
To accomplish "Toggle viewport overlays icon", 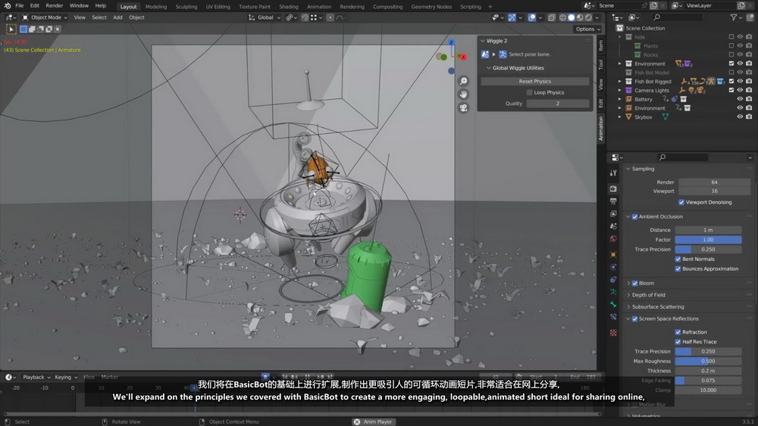I will (x=532, y=17).
